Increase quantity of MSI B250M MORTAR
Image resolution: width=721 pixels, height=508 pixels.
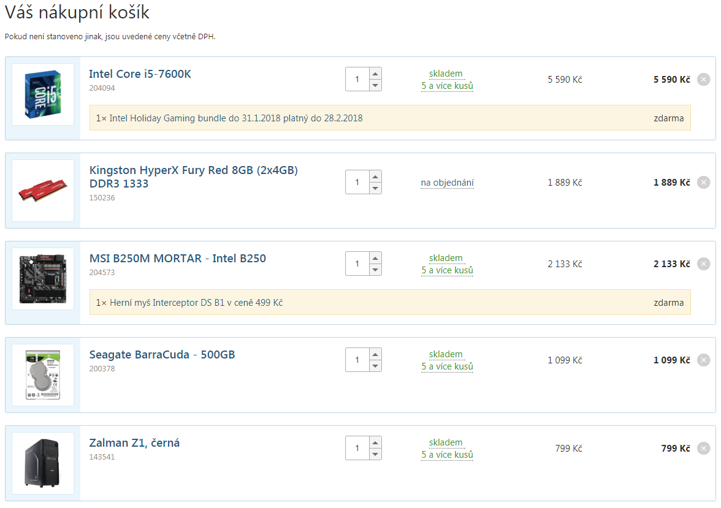tap(375, 257)
